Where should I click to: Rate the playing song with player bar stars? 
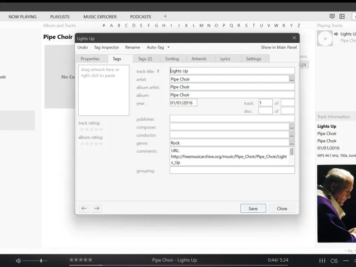click(81, 260)
